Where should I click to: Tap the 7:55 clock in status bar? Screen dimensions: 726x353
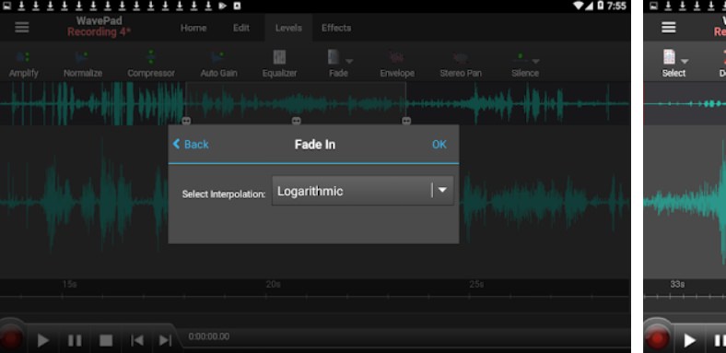pyautogui.click(x=616, y=6)
